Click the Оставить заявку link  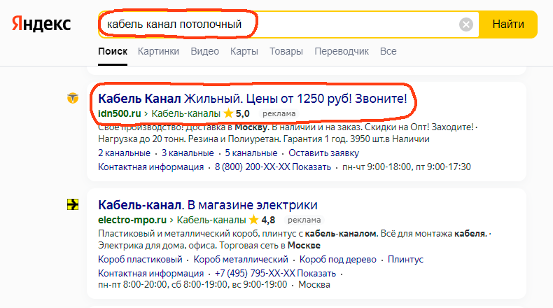324,153
